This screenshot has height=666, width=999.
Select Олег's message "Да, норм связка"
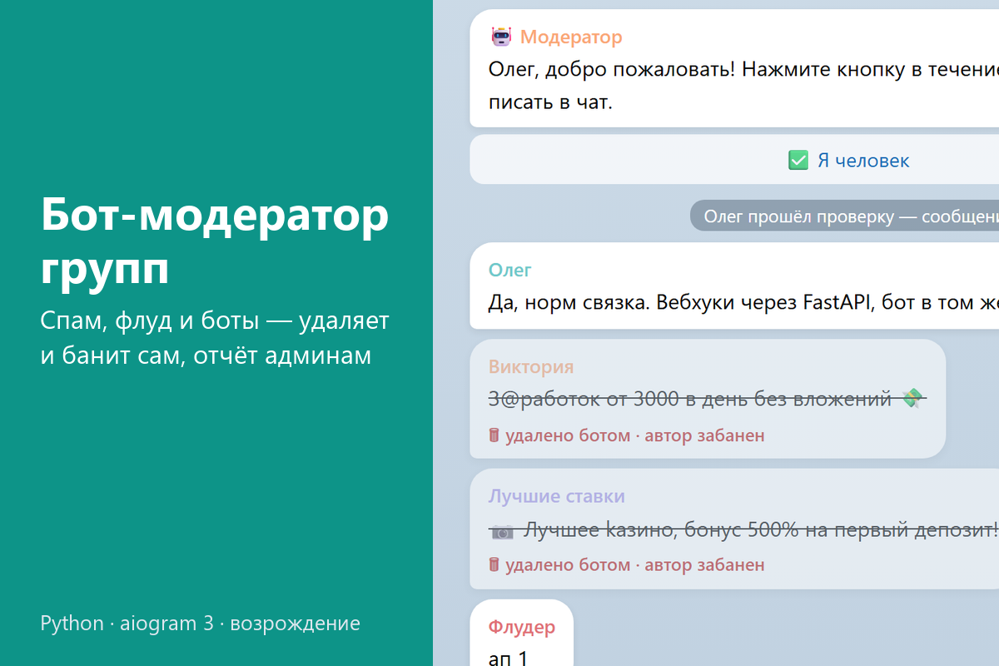tap(569, 301)
